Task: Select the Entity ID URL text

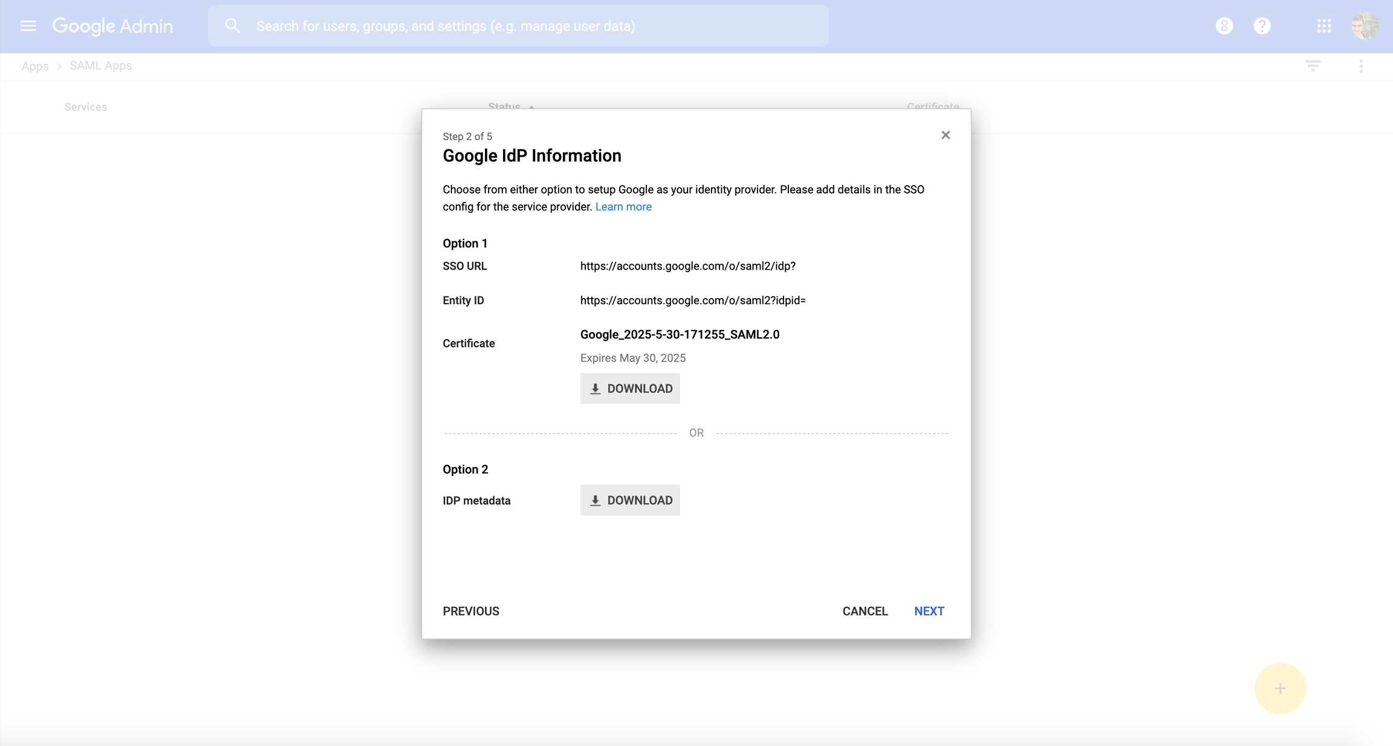Action: pyautogui.click(x=693, y=300)
